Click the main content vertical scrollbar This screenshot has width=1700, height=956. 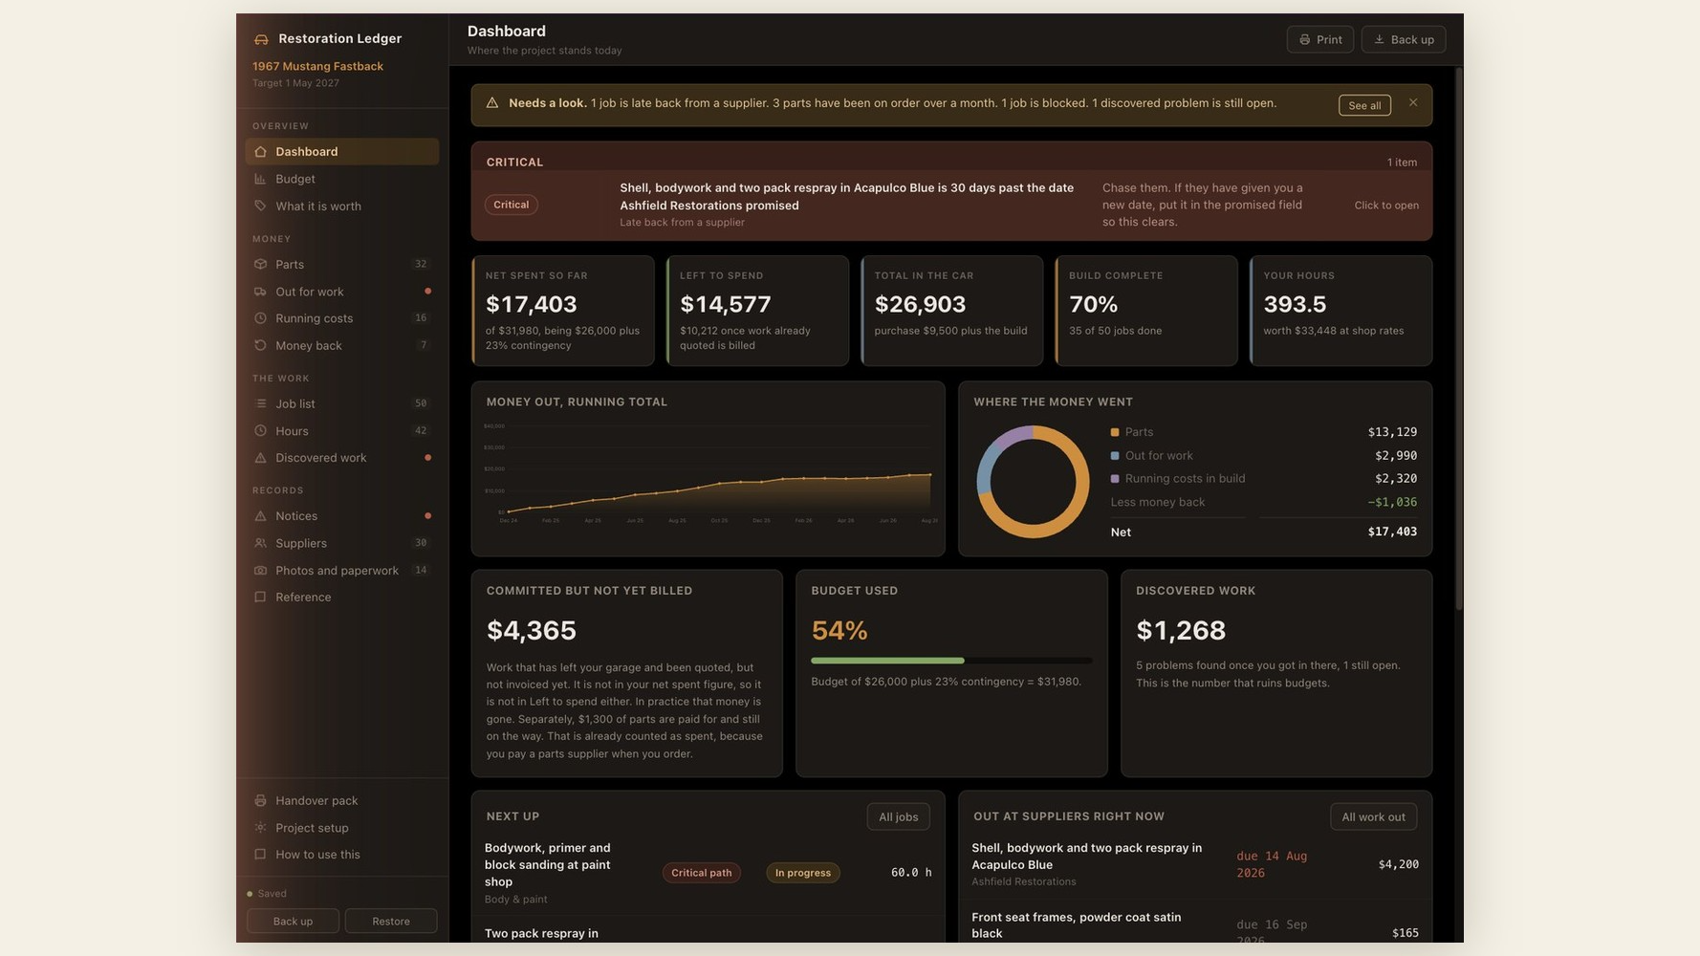click(x=1458, y=339)
